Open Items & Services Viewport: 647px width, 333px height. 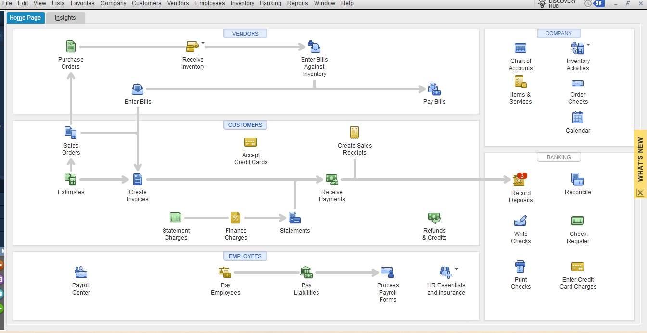(x=520, y=82)
